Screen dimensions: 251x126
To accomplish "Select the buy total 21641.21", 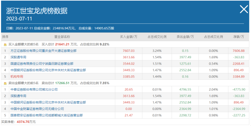I will [x=62, y=44].
